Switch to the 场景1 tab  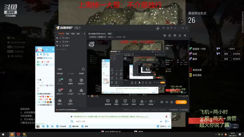[67, 33]
